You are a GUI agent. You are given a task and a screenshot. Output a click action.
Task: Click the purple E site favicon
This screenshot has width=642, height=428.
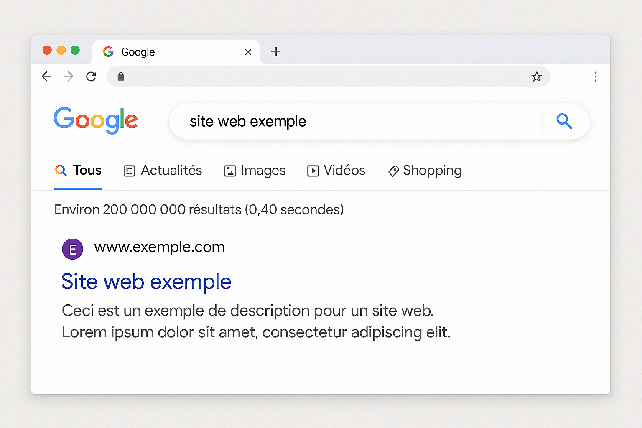click(73, 249)
